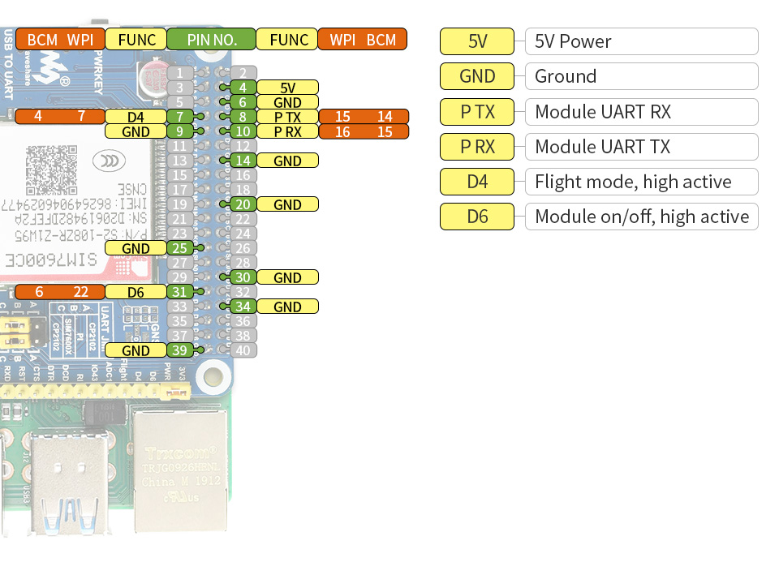Select the right orange 'WPI BCM' header

[362, 39]
